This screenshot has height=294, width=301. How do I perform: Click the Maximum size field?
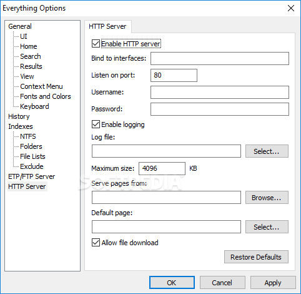click(162, 168)
